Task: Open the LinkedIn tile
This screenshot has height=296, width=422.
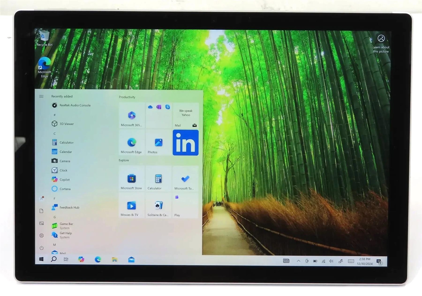Action: tap(186, 143)
